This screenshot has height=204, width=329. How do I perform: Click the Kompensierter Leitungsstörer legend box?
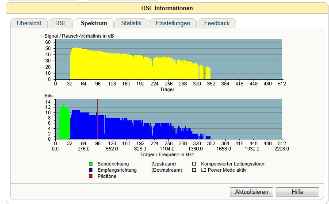[194, 164]
